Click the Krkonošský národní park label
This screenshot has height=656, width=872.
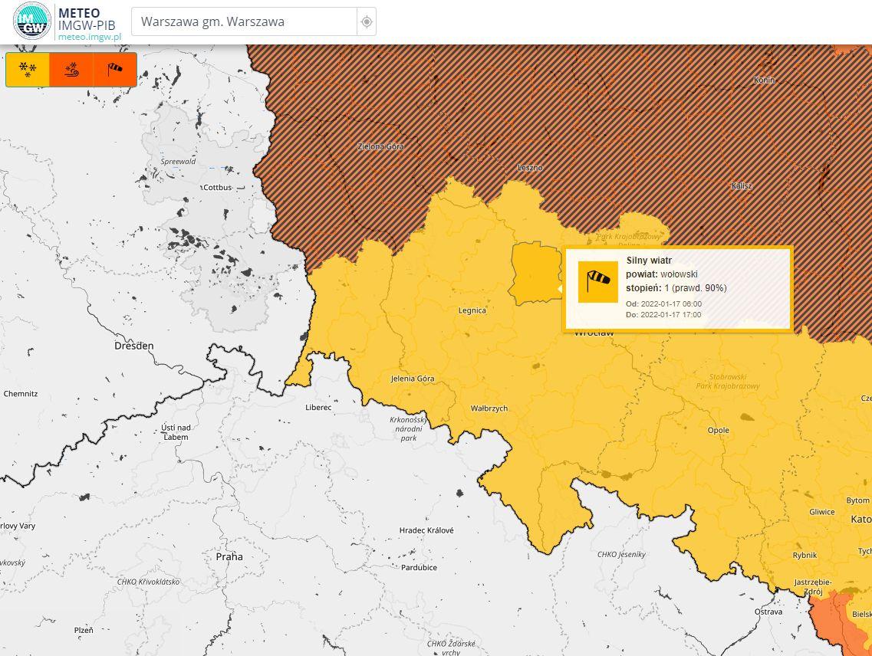click(x=409, y=428)
